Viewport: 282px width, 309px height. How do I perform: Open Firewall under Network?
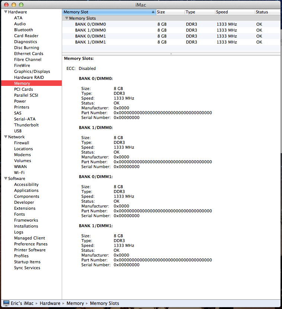pos(22,143)
